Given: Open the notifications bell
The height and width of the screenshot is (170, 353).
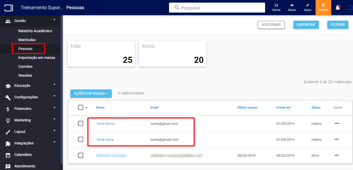Looking at the screenshot, I should pos(338,8).
